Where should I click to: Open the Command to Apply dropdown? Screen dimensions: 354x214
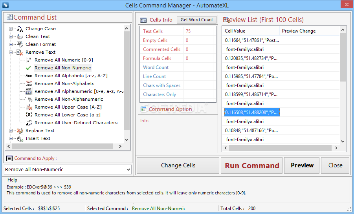[x=128, y=170]
